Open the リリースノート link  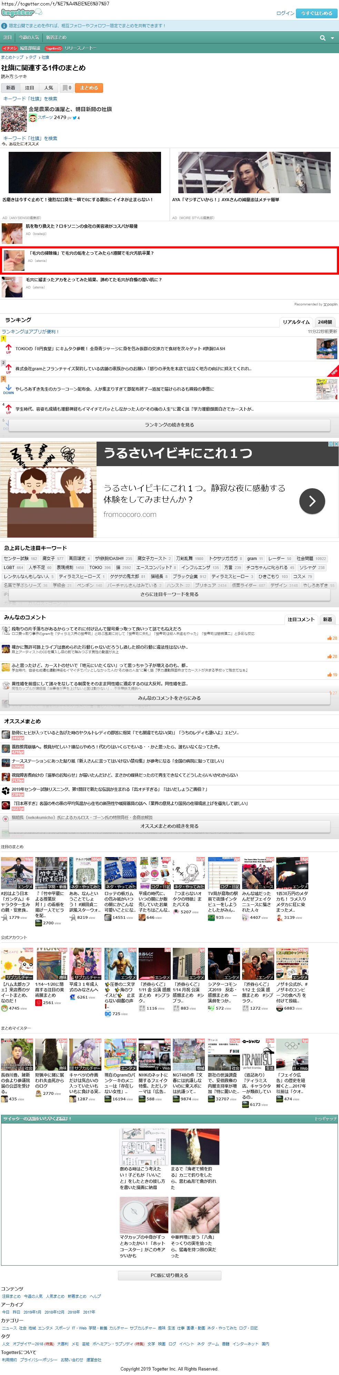81,48
